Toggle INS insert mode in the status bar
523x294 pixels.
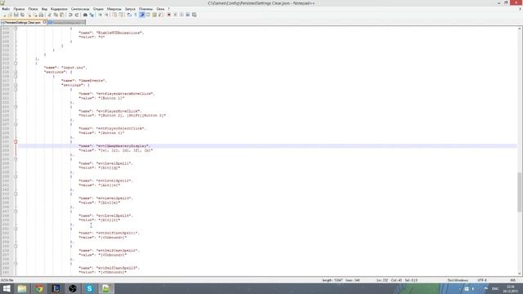pos(512,280)
